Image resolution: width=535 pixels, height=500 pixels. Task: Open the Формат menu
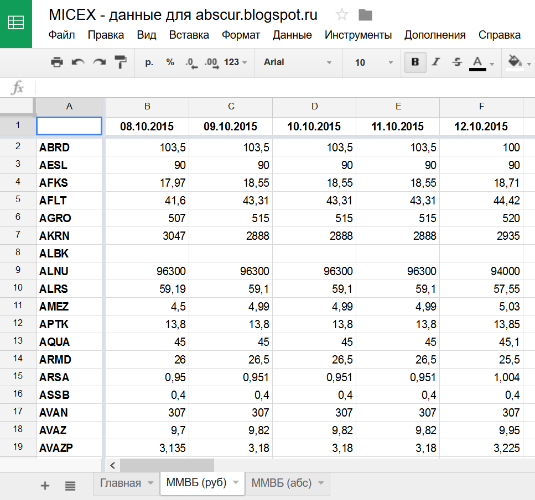[x=241, y=35]
